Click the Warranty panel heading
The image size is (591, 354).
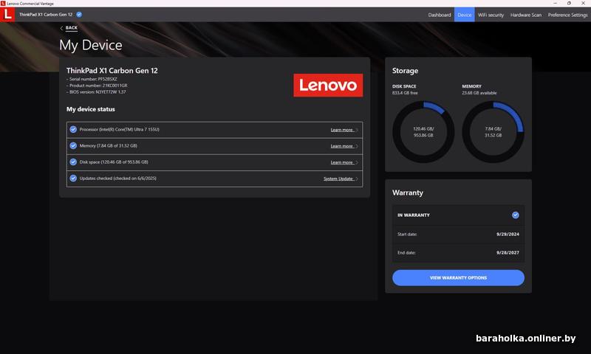(408, 192)
